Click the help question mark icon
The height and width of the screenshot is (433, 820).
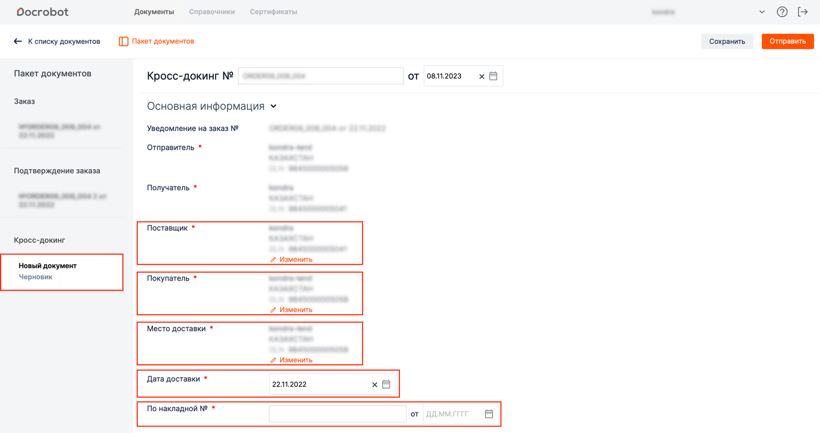pyautogui.click(x=782, y=12)
